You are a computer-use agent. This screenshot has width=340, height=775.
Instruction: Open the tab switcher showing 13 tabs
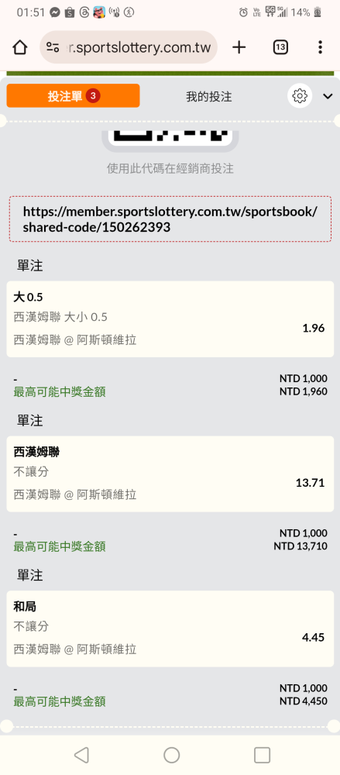(280, 47)
